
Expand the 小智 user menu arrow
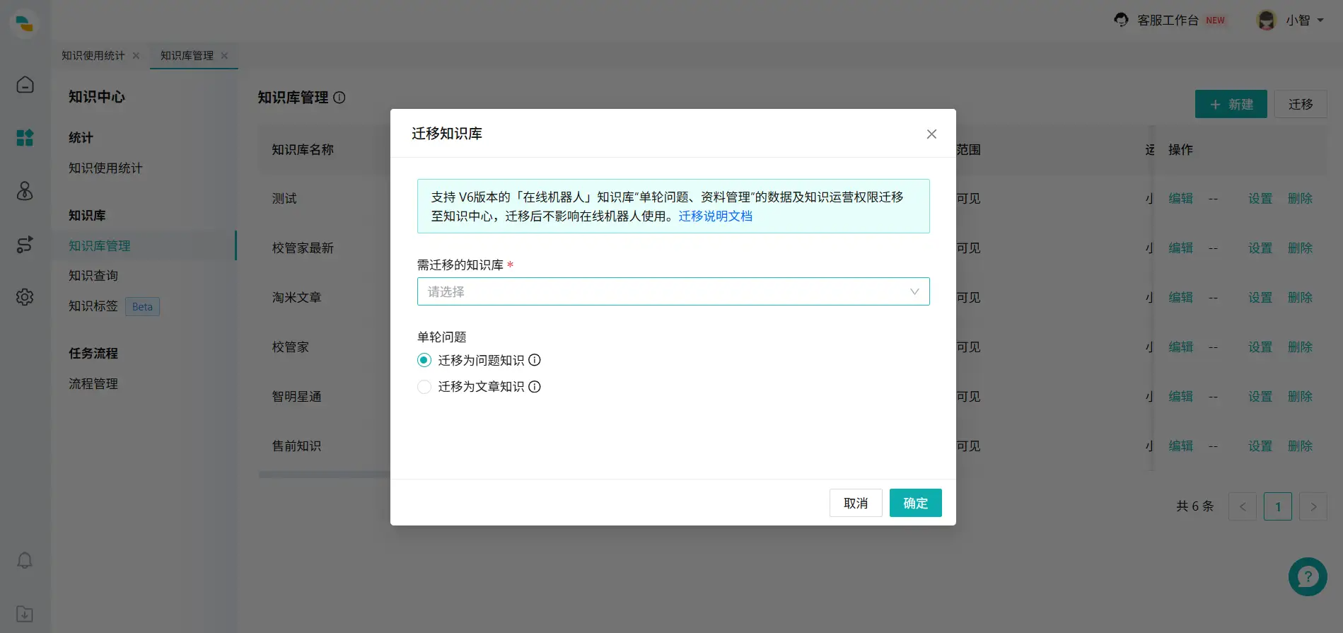1320,20
